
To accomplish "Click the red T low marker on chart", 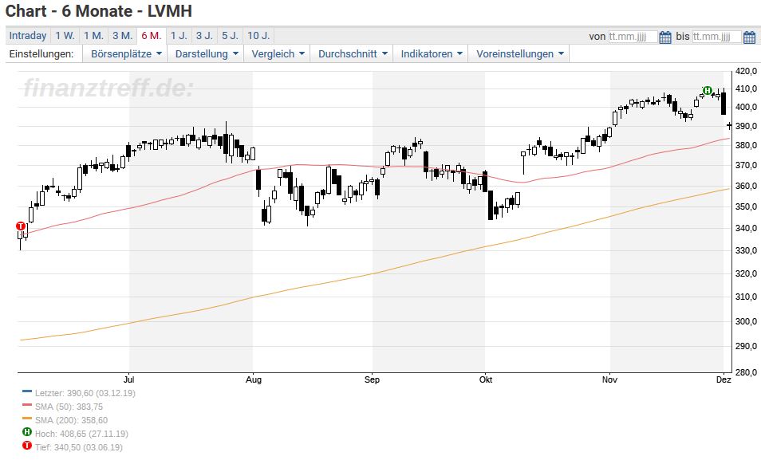I will (21, 226).
